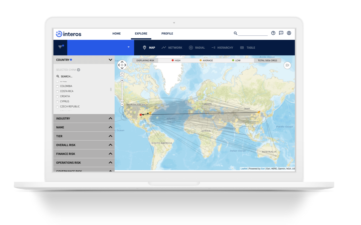This screenshot has height=225, width=361.
Task: Open the help question mark icon
Action: 273,33
